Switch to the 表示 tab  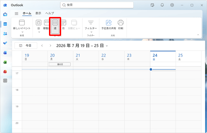(x=38, y=13)
